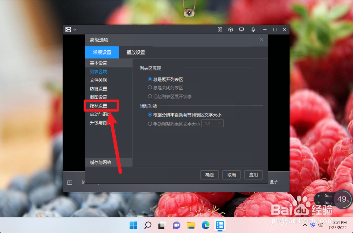Click the 盒子 button in the player window
This screenshot has width=353, height=233.
274,182
